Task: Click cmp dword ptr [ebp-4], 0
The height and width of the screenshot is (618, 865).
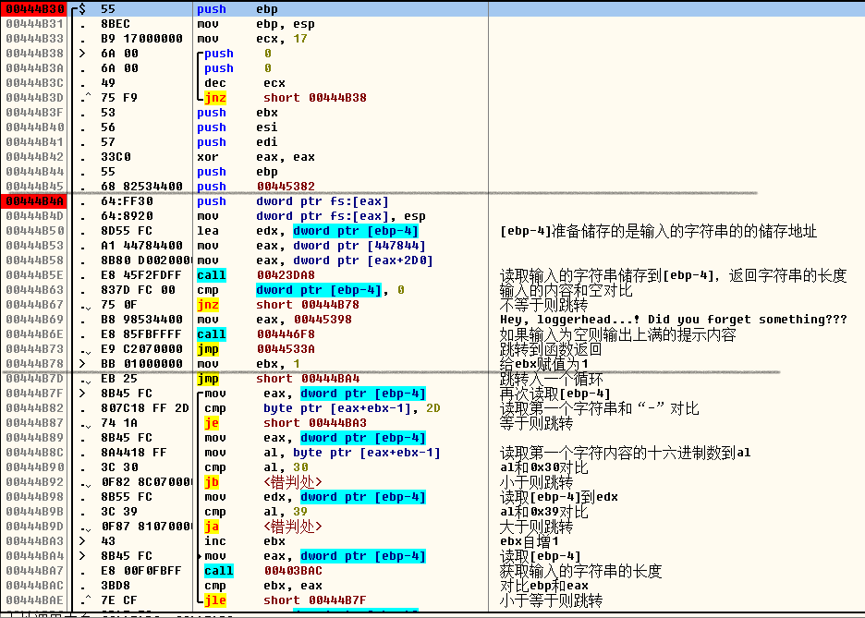Action: [300, 290]
